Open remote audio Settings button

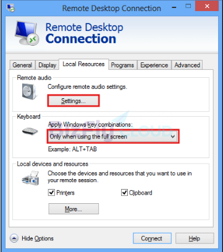click(74, 101)
